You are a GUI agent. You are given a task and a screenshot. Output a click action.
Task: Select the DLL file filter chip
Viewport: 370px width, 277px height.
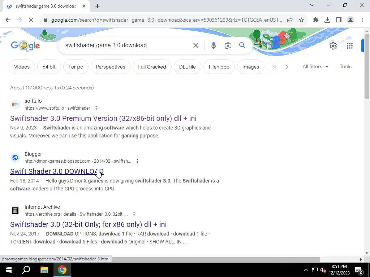pos(188,67)
